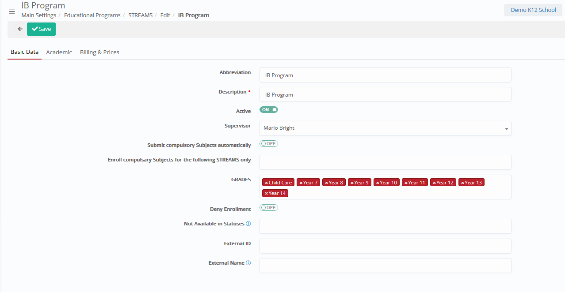The image size is (565, 292).
Task: Click the green Save button
Action: coord(41,29)
